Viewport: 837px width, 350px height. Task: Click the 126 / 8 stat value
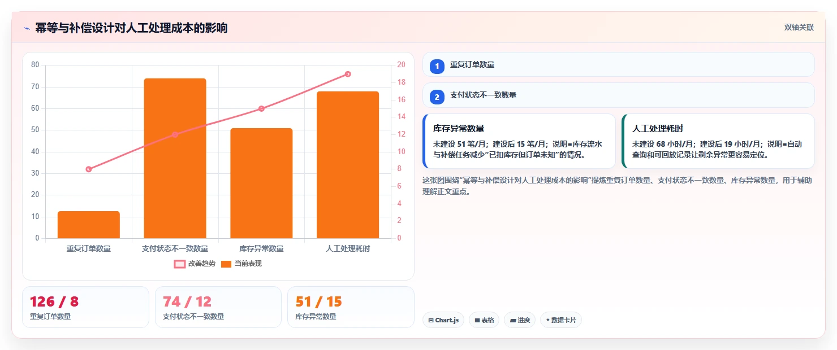click(54, 302)
